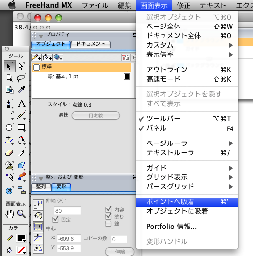Screen dimensions: 253x256
Task: Pick the Lasso tool
Action: tap(21, 78)
